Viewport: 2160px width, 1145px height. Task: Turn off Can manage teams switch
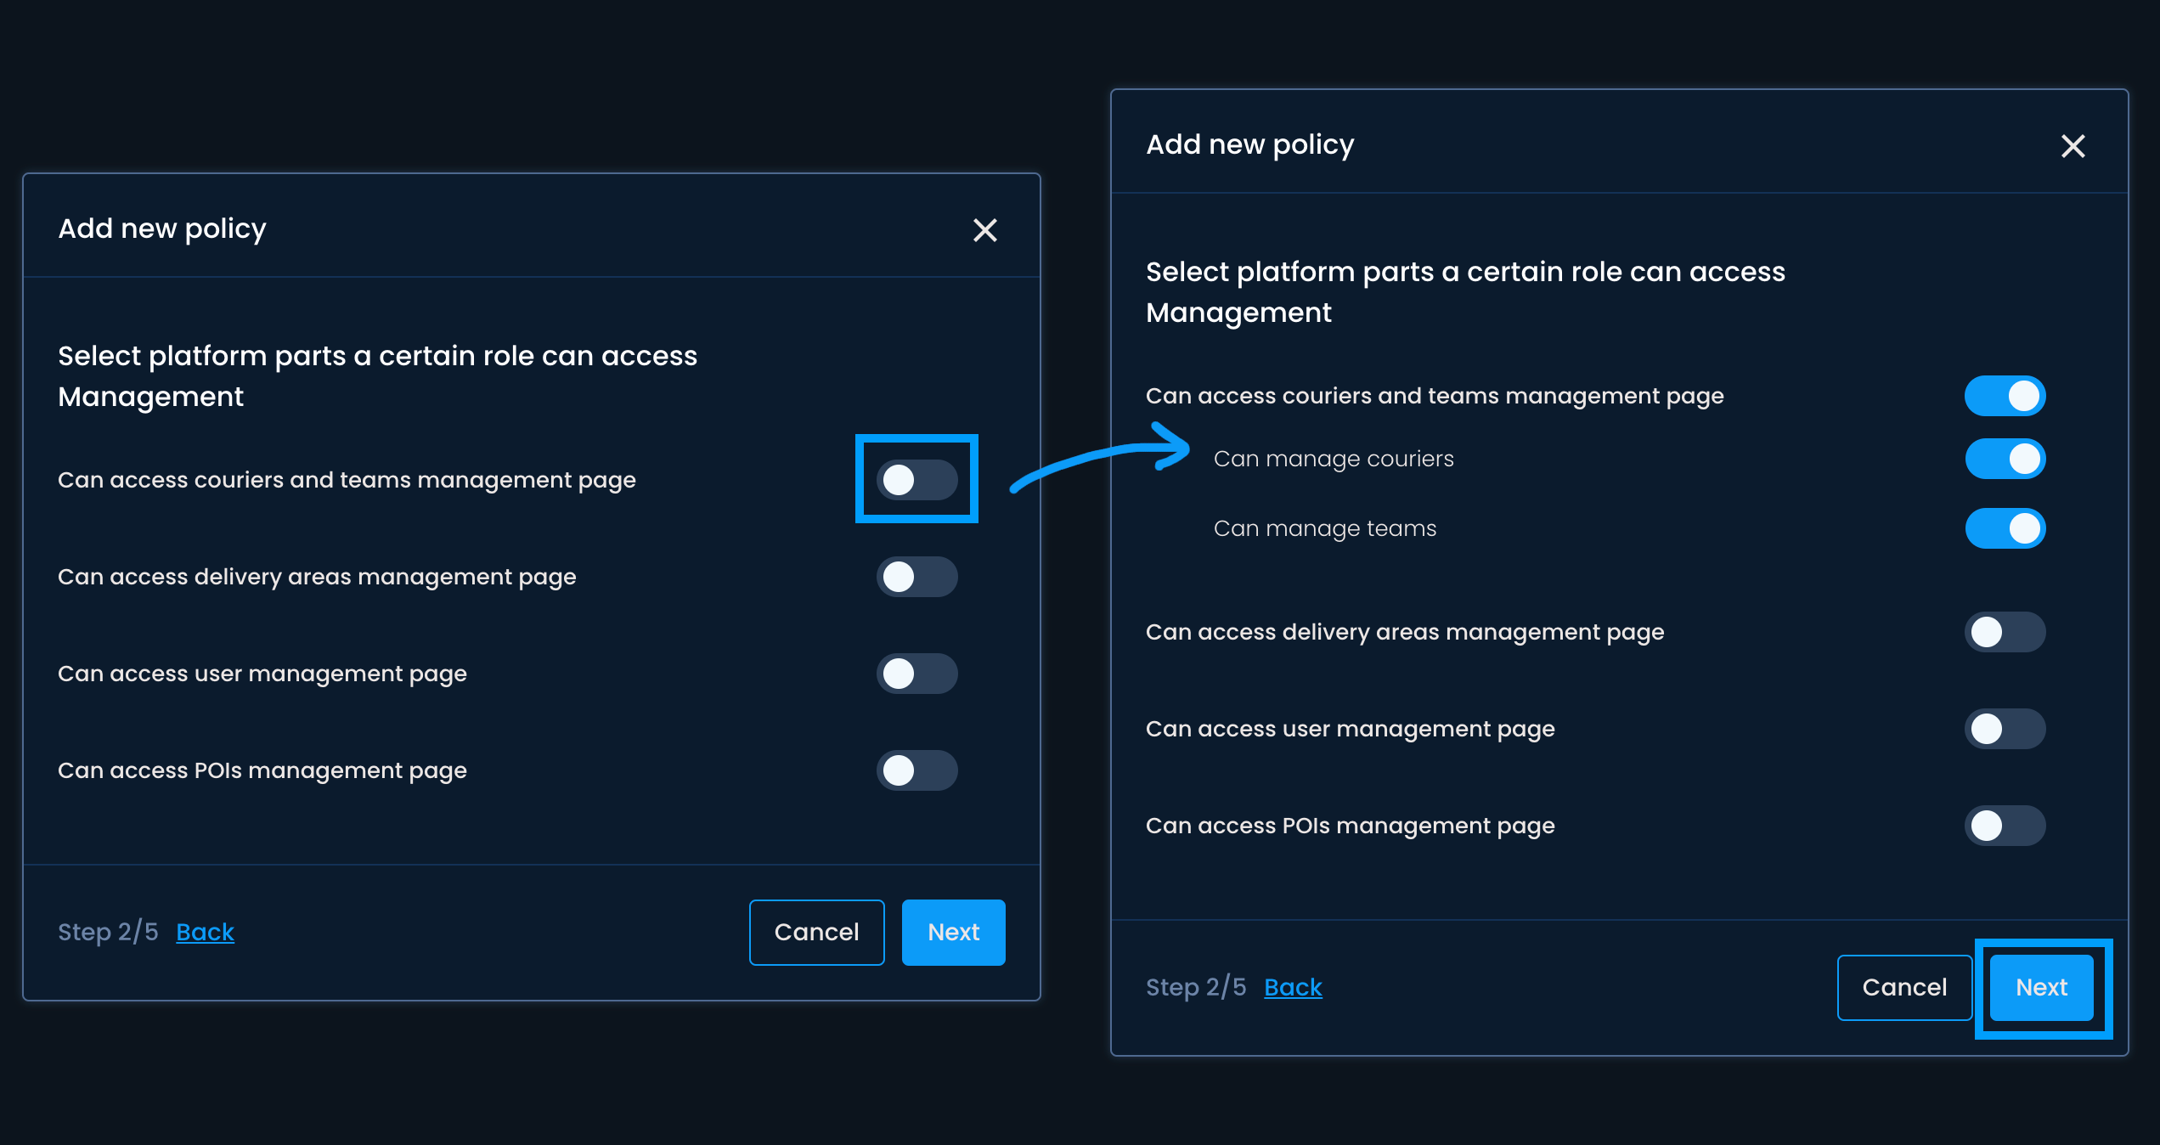(2005, 528)
